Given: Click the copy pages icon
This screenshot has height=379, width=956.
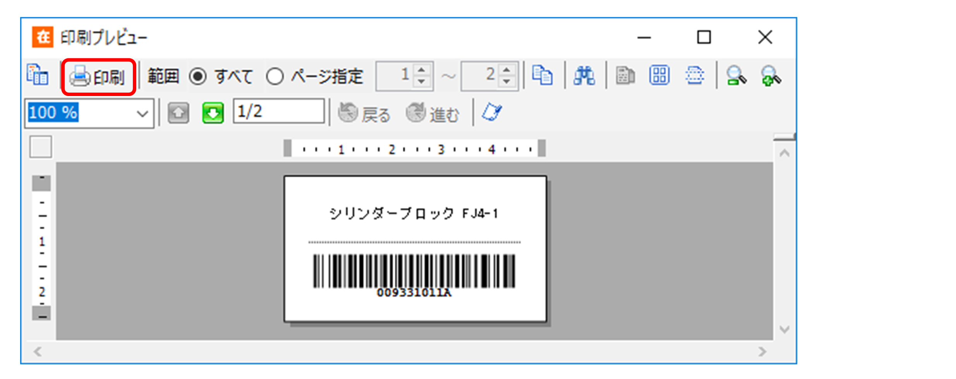Looking at the screenshot, I should [x=542, y=75].
